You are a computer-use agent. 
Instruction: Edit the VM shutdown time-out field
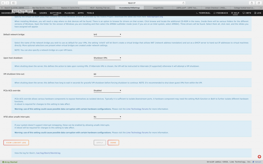click(107, 74)
